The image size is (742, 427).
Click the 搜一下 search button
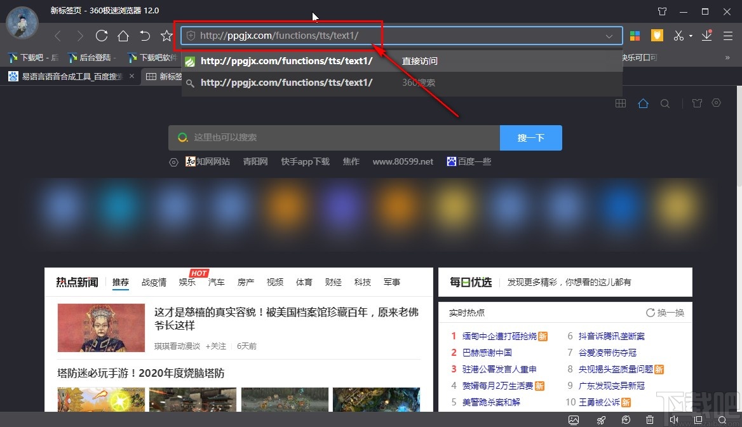point(530,137)
